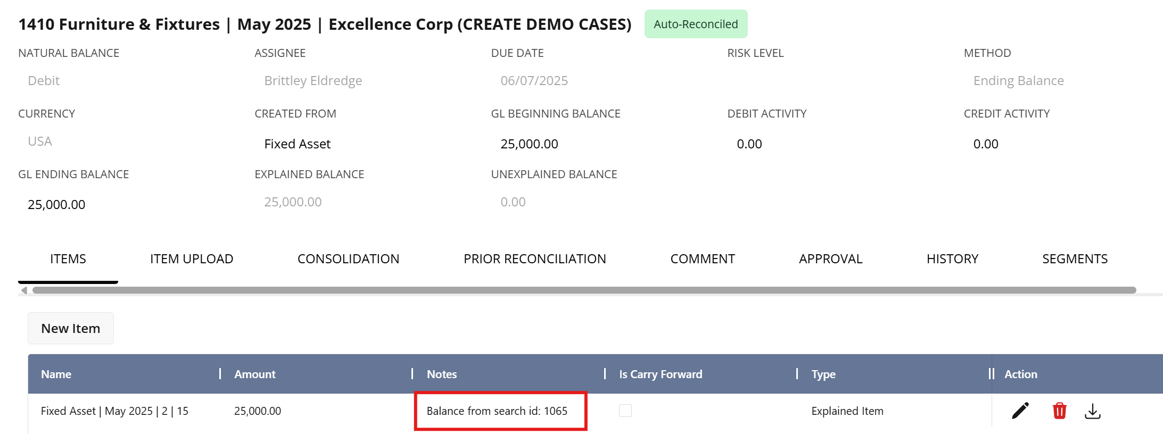This screenshot has width=1163, height=434.
Task: Delete item using red trash icon
Action: pos(1059,411)
